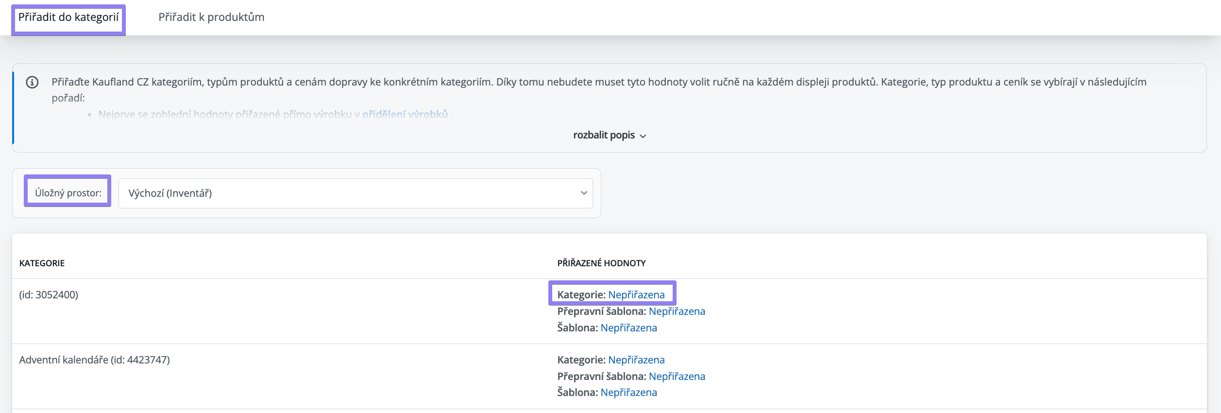
Task: Click Přepravní šablona Nepřiřazena for id 3052400
Action: [x=677, y=311]
